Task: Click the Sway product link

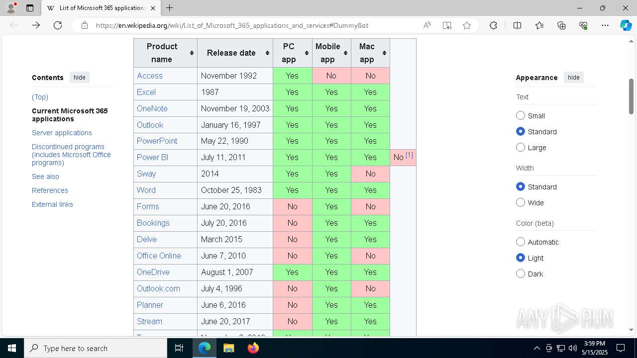Action: pos(146,174)
